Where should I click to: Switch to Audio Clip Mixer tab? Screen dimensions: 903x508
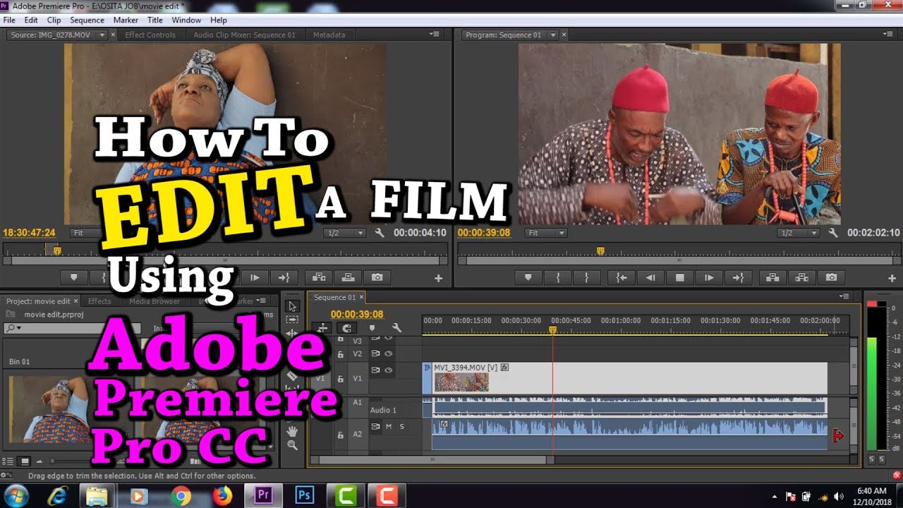pyautogui.click(x=244, y=35)
